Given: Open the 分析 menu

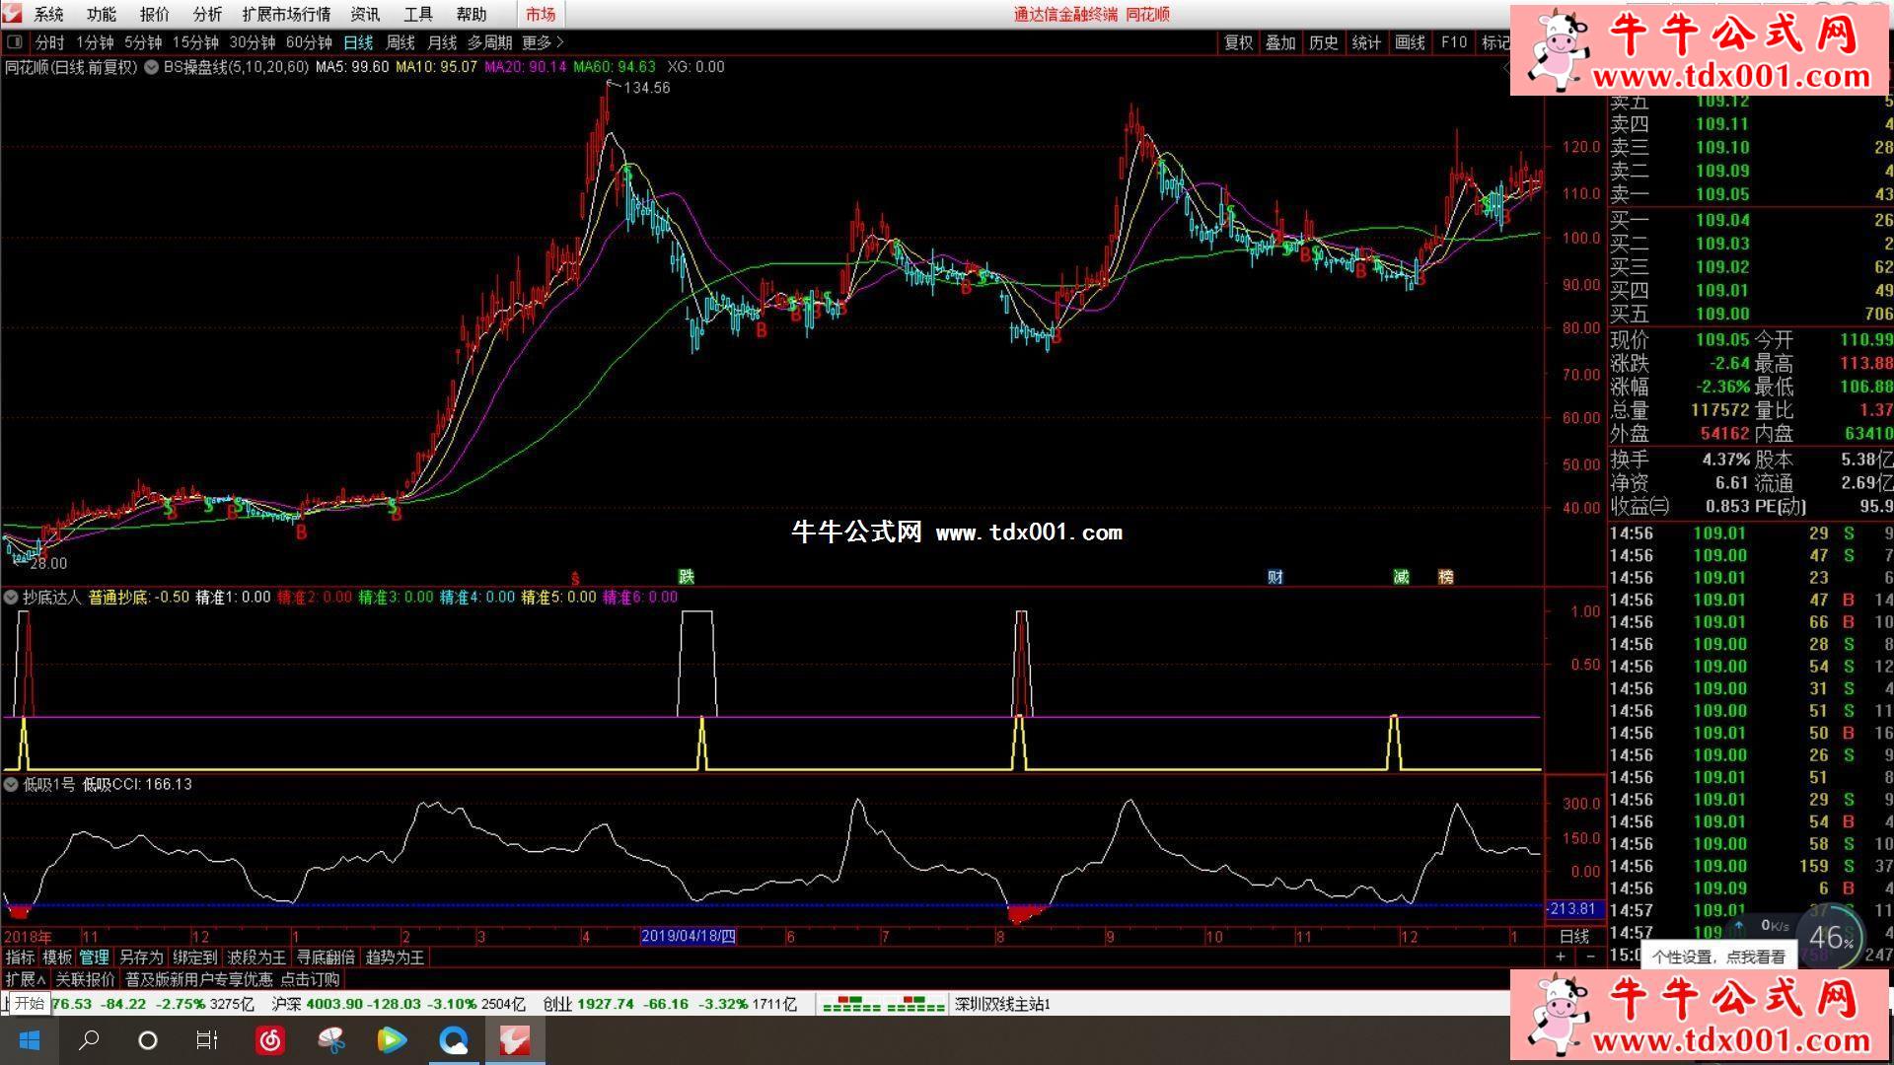Looking at the screenshot, I should point(207,15).
